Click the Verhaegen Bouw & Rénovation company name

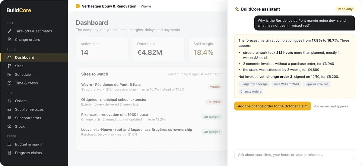pyautogui.click(x=109, y=6)
